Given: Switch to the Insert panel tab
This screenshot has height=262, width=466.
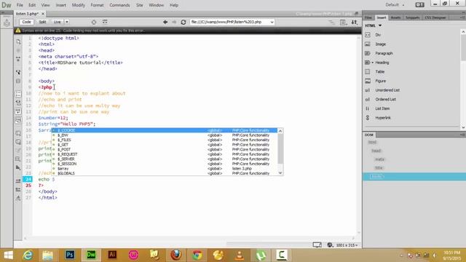Looking at the screenshot, I should pos(382,17).
